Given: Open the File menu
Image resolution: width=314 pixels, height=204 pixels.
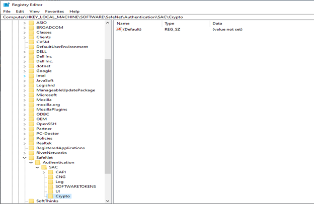Looking at the screenshot, I should (x=7, y=12).
